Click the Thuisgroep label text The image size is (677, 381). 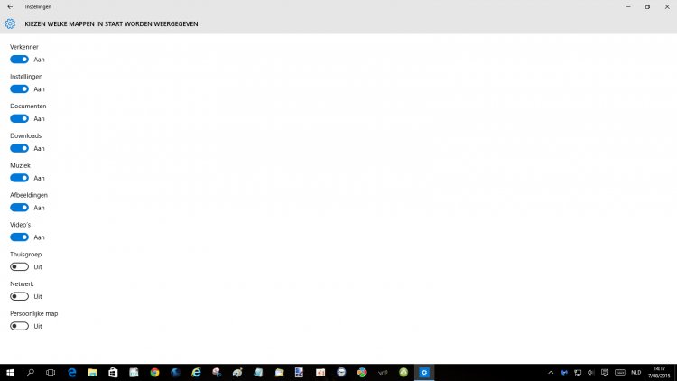tap(26, 255)
